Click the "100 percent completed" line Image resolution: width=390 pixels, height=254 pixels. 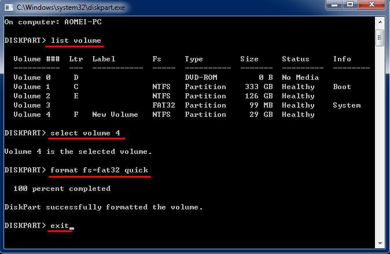point(62,189)
